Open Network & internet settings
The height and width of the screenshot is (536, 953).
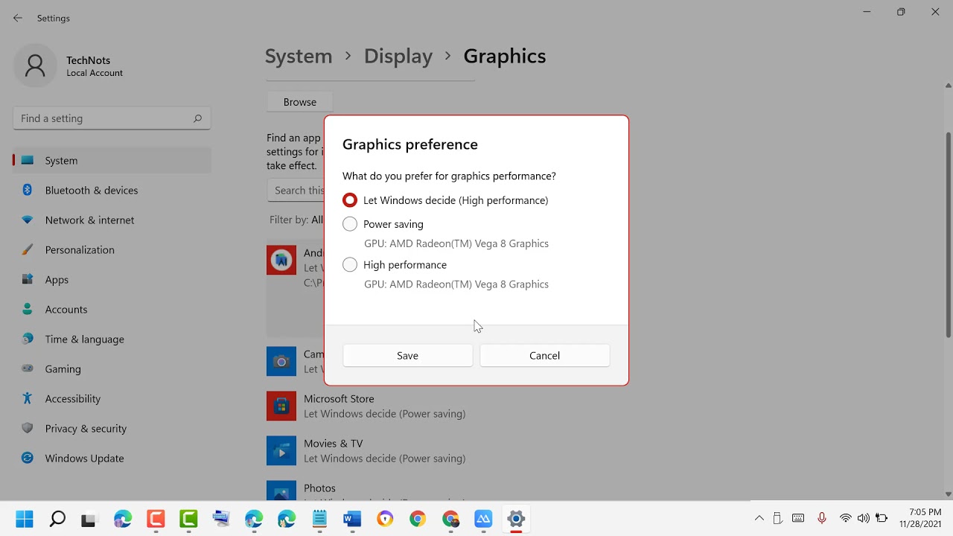[112, 220]
